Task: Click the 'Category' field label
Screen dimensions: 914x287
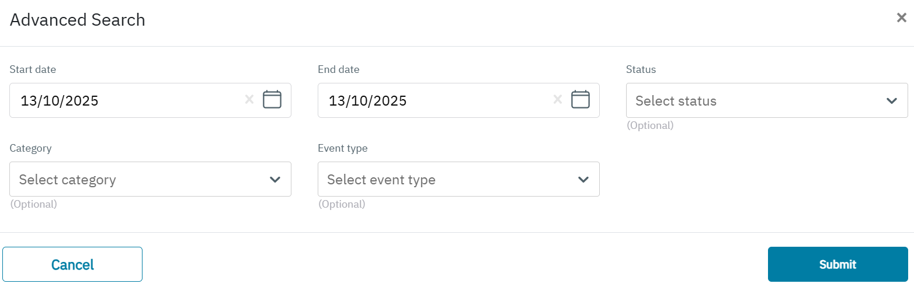Action: pos(30,148)
